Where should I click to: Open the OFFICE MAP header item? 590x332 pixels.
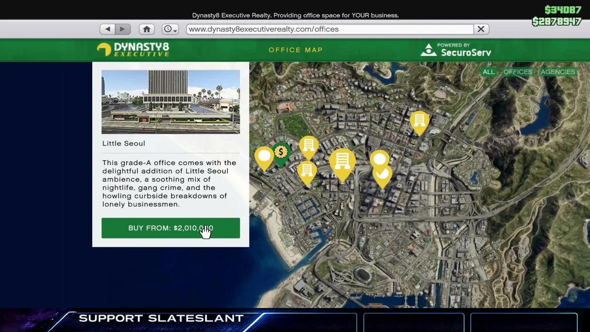[296, 50]
